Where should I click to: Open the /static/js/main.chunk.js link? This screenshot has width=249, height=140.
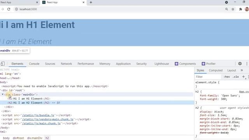point(41,123)
